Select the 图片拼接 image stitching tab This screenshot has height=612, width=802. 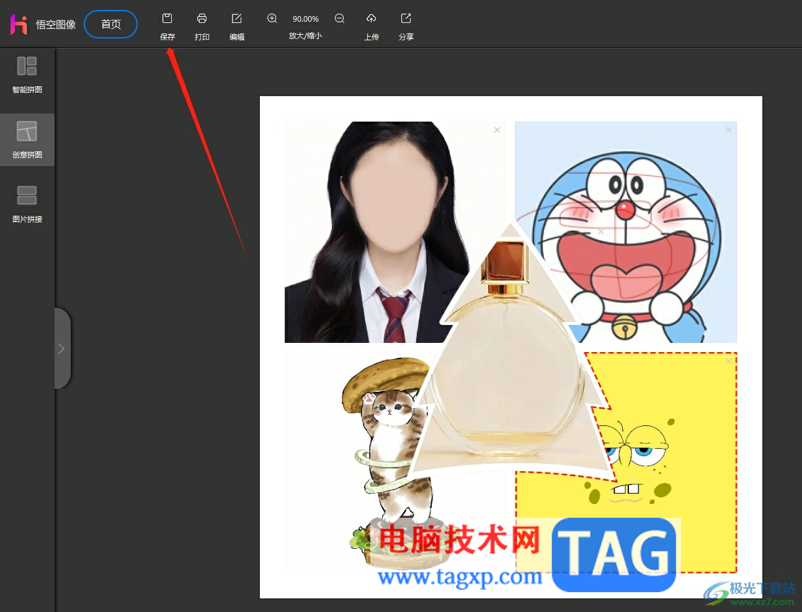point(27,204)
